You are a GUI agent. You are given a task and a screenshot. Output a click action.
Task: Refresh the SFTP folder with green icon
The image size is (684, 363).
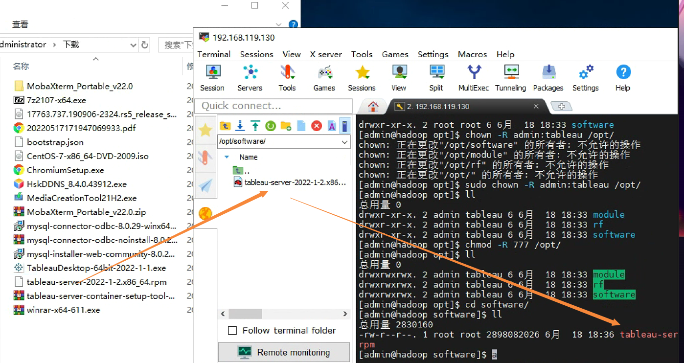coord(271,126)
